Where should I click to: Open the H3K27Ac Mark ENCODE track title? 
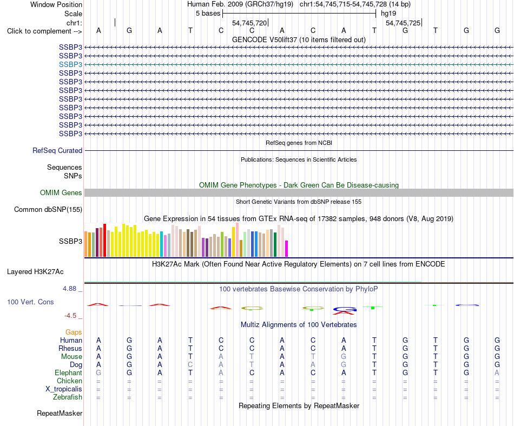coord(299,264)
